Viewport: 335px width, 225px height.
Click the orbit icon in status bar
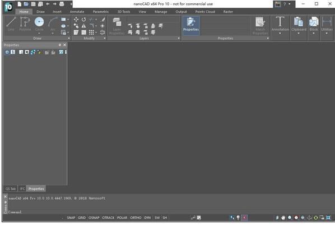309,218
